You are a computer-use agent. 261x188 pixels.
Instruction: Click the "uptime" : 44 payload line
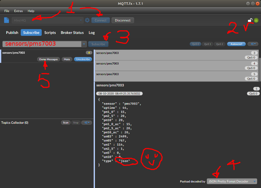[x=115, y=108]
